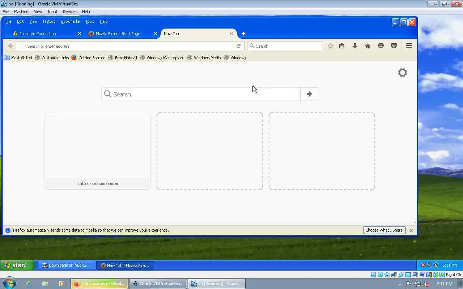Viewport: 463px width, 289px height.
Task: Open VirtualBox Input menu
Action: tap(52, 12)
